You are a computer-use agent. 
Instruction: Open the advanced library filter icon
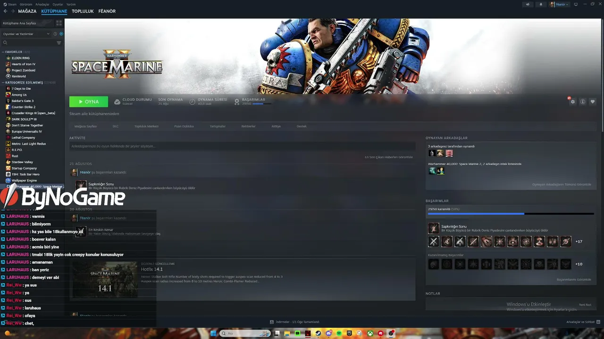point(59,43)
